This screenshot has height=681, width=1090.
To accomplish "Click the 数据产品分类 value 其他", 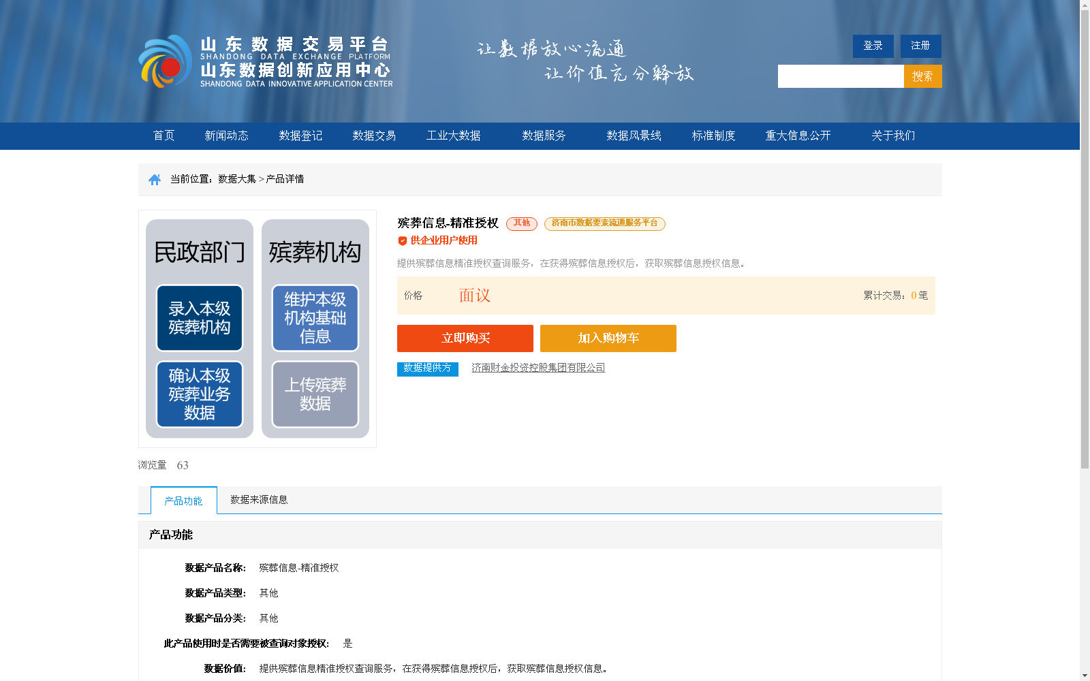I will click(269, 618).
